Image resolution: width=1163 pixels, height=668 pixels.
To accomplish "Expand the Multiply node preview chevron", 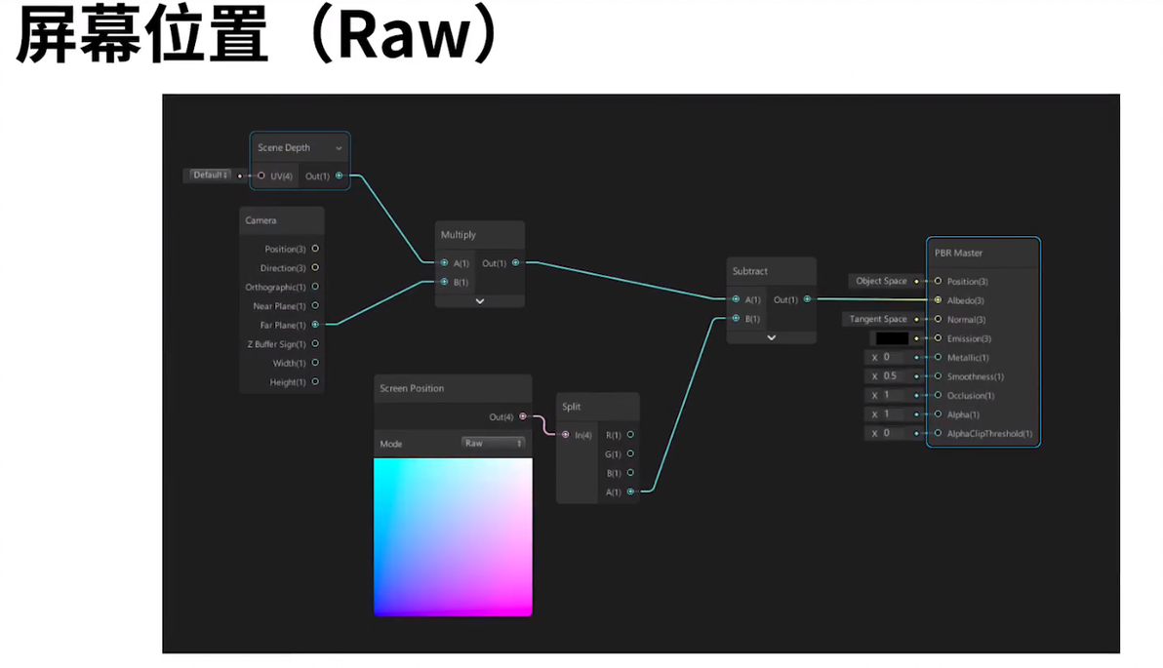I will pos(480,301).
